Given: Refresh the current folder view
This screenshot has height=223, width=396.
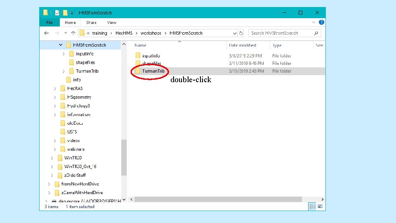Looking at the screenshot, I should point(241,33).
